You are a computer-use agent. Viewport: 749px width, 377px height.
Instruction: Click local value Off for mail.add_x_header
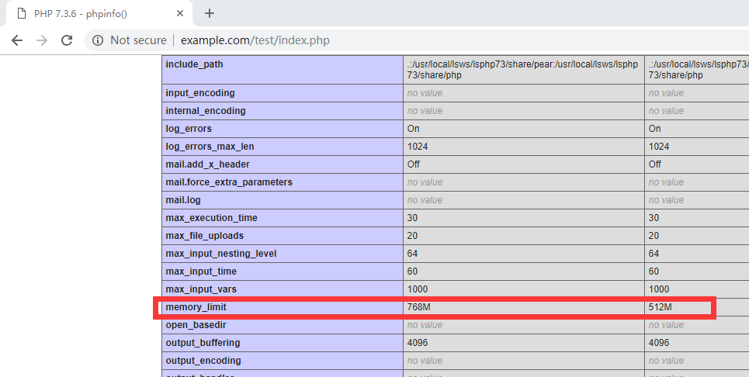[x=414, y=164]
